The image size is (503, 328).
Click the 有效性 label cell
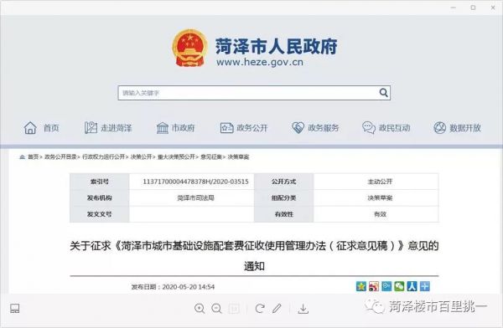point(283,214)
